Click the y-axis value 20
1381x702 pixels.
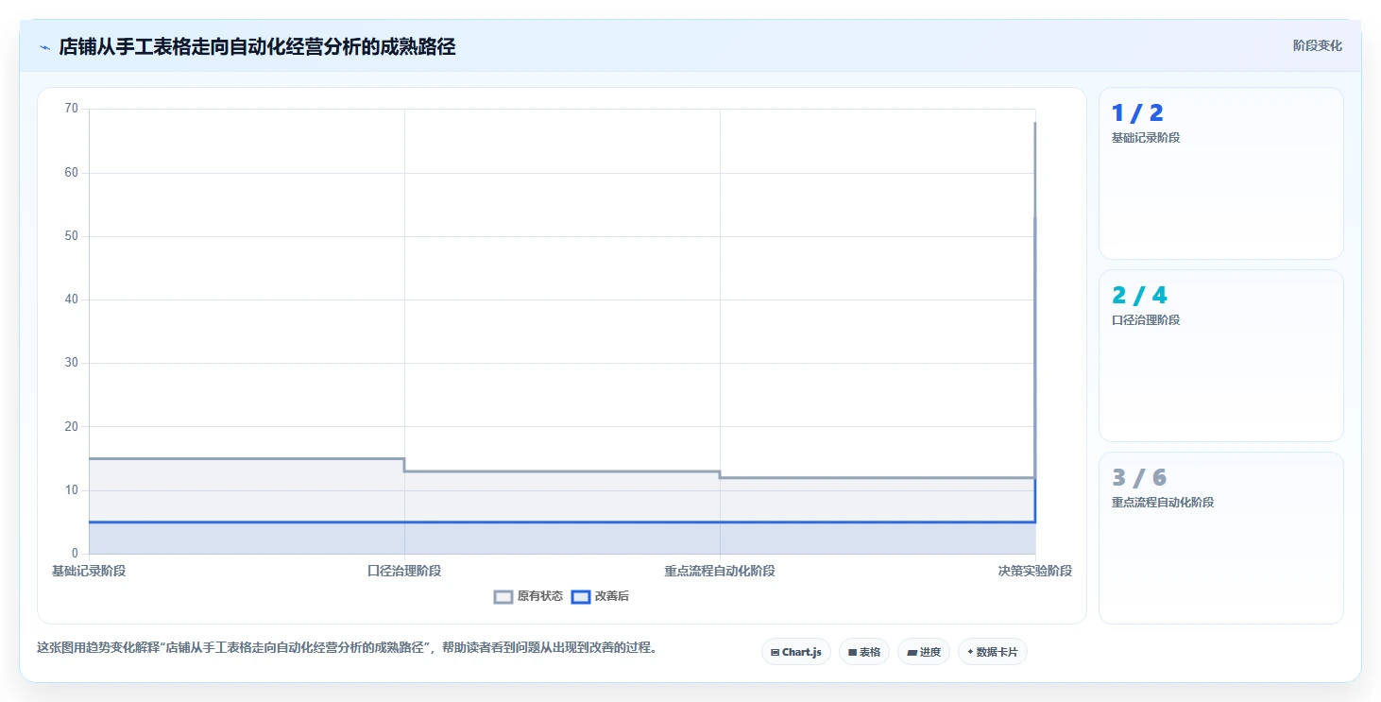(x=72, y=427)
